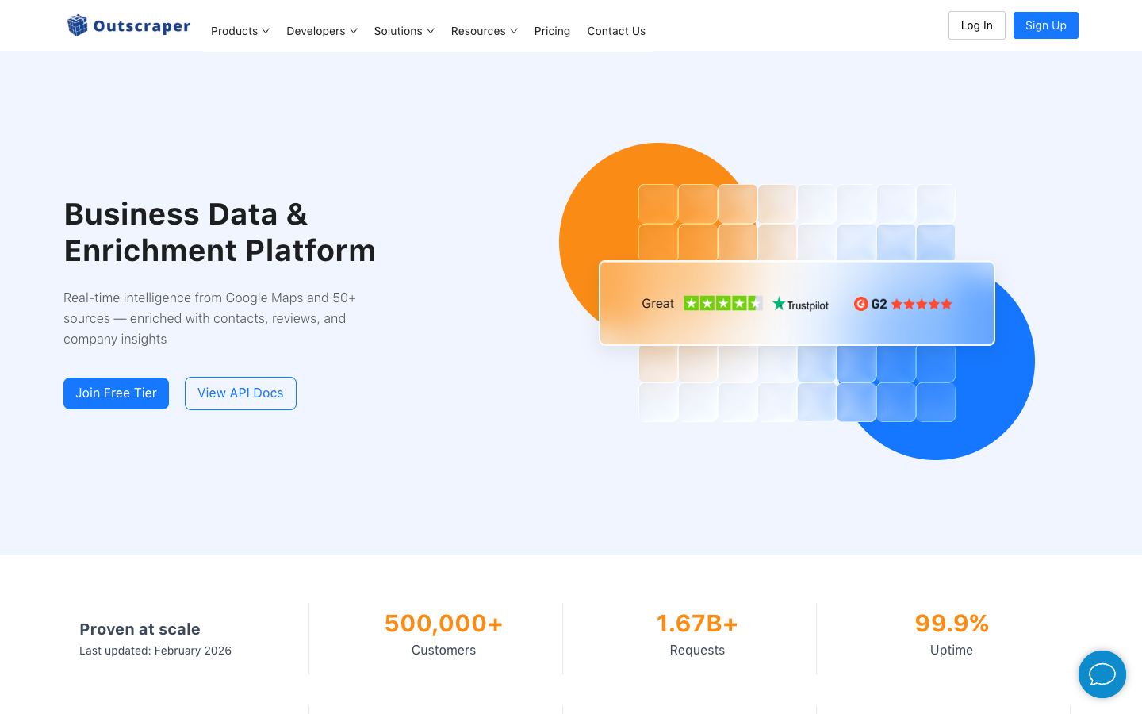Click the G2 red logo icon

[860, 304]
